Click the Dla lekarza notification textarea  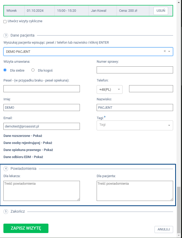[42, 191]
